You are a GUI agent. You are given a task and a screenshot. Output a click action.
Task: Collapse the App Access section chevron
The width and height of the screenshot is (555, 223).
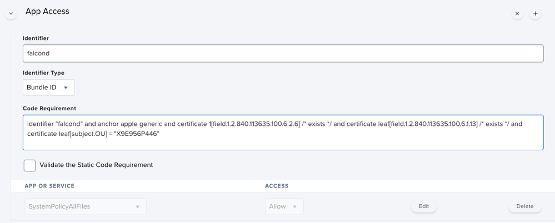click(11, 14)
